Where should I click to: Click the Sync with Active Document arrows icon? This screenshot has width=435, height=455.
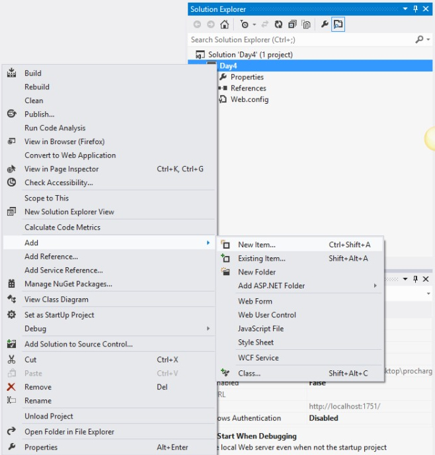tap(264, 24)
